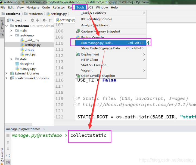Switch to the settings.py editor tab
196x165 pixels.
(66, 20)
